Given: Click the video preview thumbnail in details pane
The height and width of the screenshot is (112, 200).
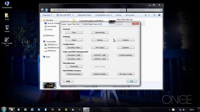Looking at the screenshot, I should coord(49,86).
